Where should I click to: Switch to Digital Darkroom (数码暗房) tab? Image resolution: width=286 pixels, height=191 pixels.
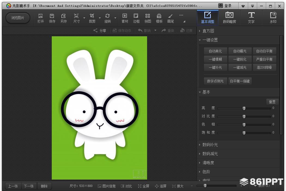(x=229, y=17)
